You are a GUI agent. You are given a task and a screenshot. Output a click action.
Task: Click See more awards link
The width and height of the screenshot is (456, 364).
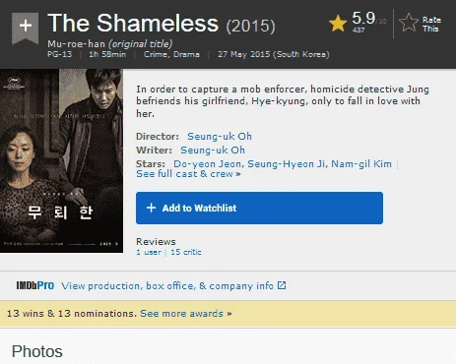186,313
